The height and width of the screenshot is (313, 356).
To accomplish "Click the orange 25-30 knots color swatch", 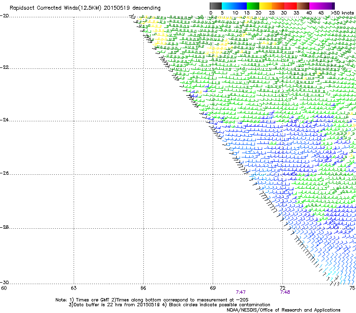I will pos(278,6).
